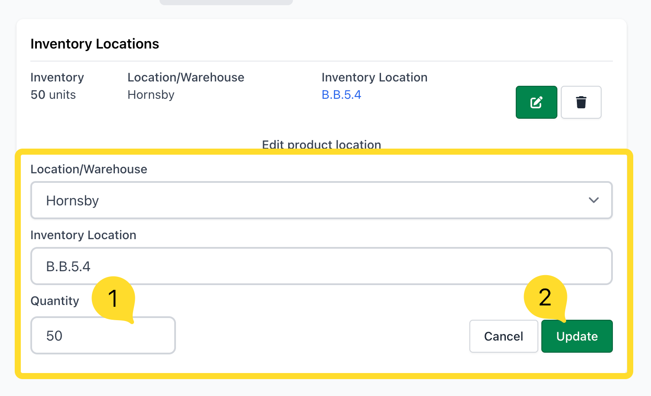Open the B.B.5.4 inventory location link
Screen dimensions: 651x396
click(x=341, y=95)
